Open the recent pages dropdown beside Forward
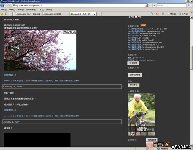 click(x=10, y=5)
